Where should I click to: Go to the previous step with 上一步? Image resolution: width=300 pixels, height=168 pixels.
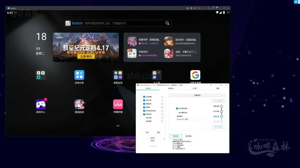point(218,101)
